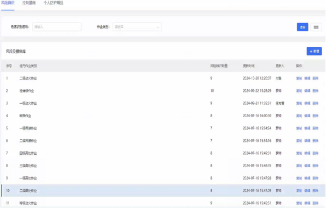Click 编辑 in row 3 一级动火作业
326x208 pixels.
tap(307, 103)
